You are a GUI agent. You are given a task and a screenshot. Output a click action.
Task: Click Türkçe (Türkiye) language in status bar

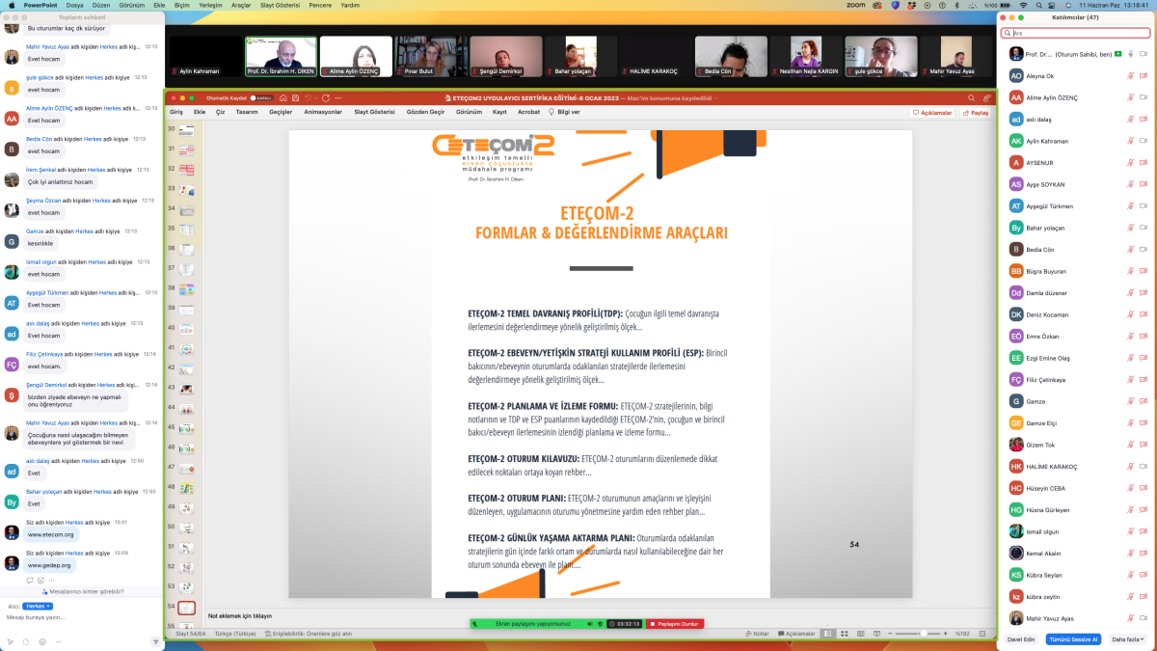(x=235, y=634)
